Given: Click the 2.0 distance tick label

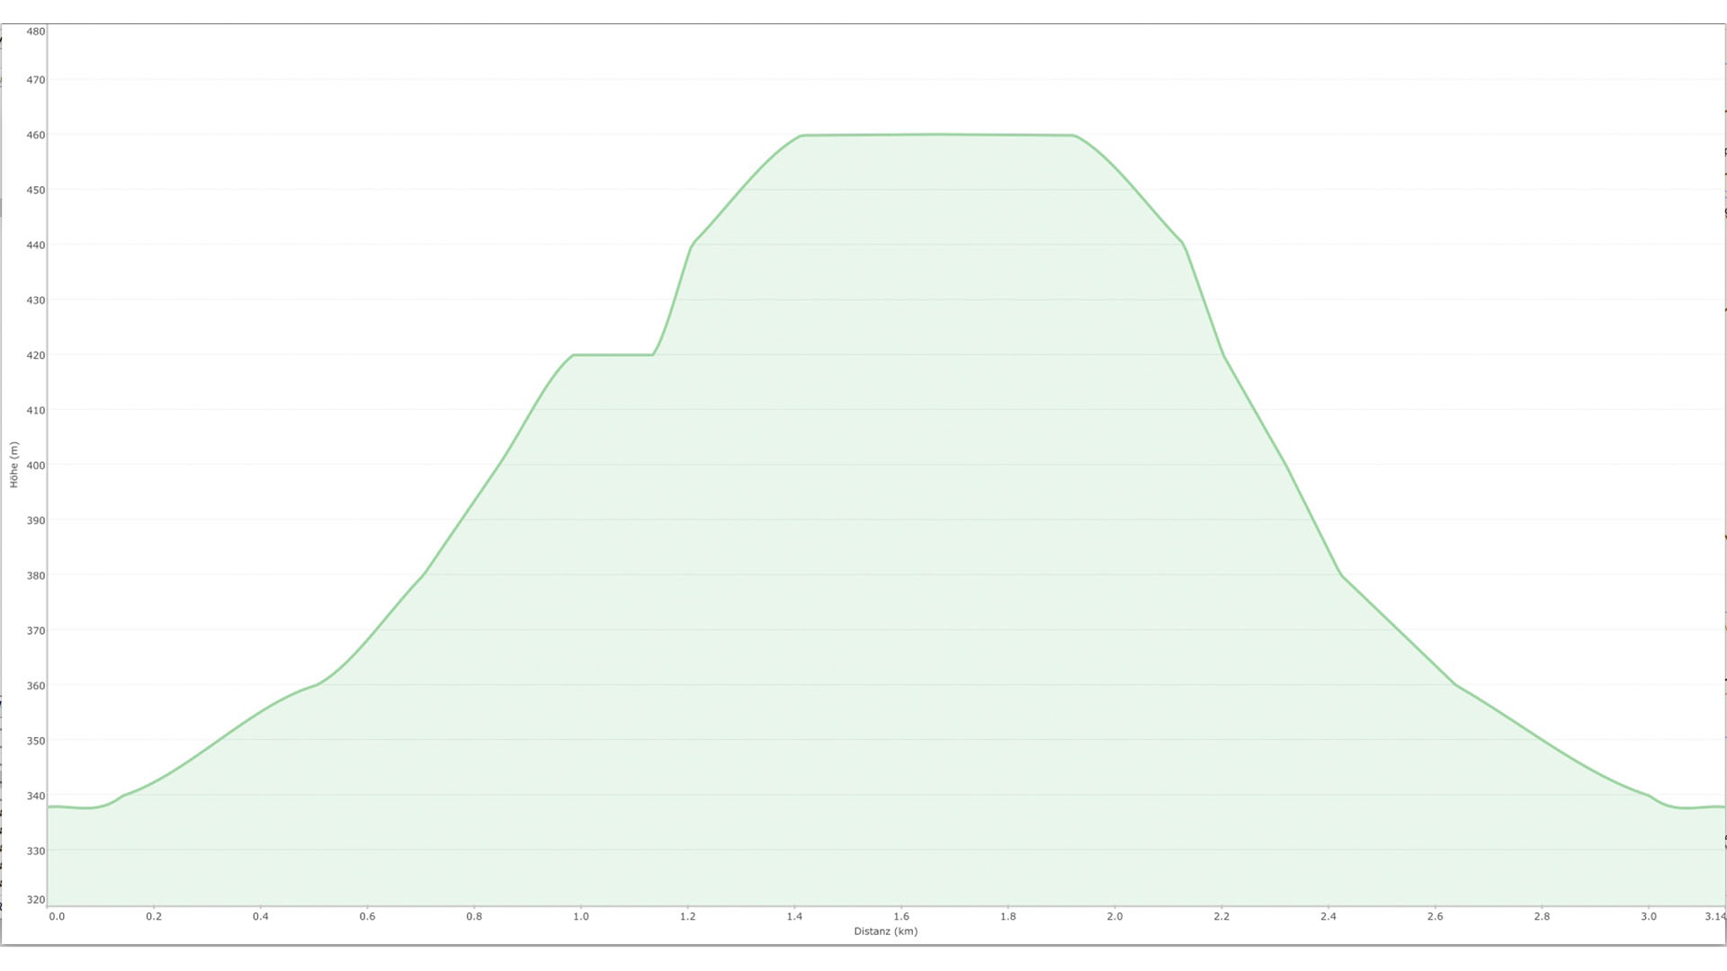Looking at the screenshot, I should point(1114,917).
